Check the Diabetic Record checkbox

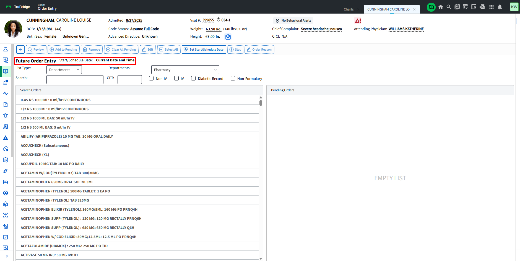(x=193, y=79)
